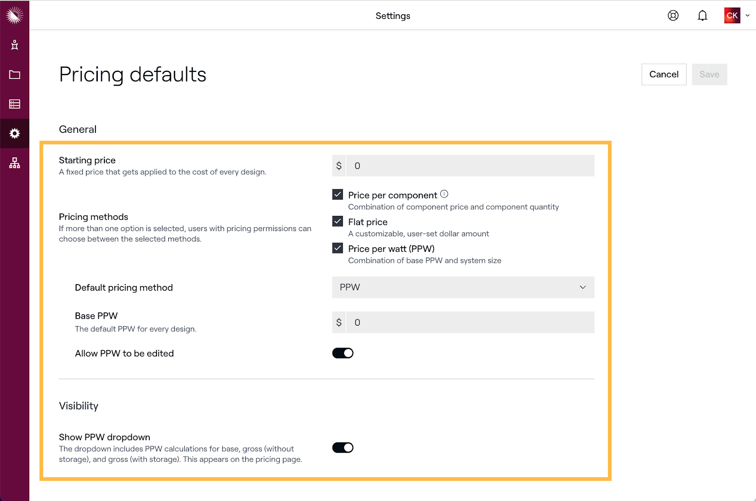Click the info icon beside Price per component
756x501 pixels.
tap(444, 194)
